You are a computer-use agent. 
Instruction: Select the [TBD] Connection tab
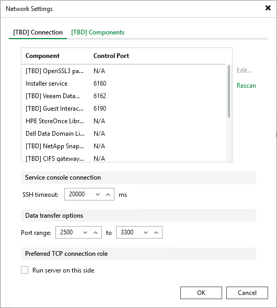(38, 32)
